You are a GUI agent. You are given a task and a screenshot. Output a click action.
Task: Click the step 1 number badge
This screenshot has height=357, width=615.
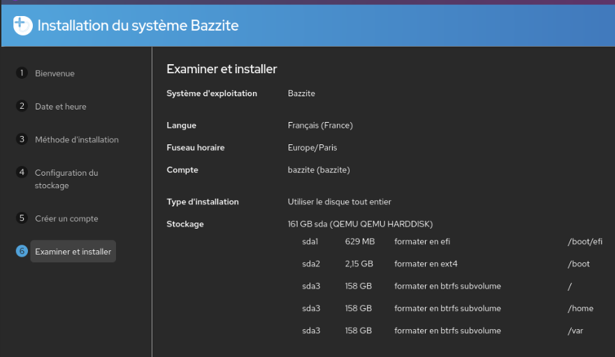click(22, 73)
